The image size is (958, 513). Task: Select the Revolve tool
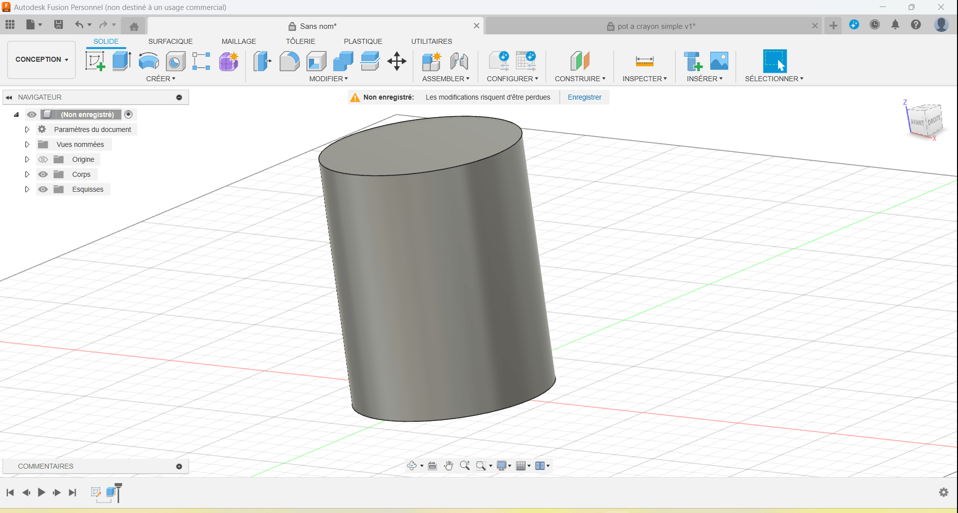pos(149,61)
